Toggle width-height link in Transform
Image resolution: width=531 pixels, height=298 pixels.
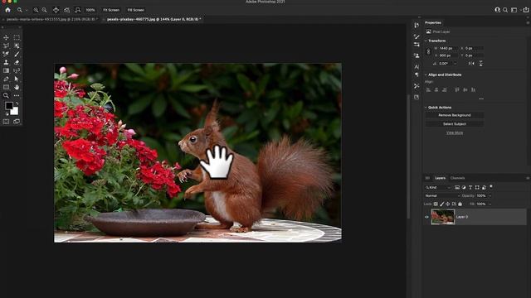click(x=428, y=51)
